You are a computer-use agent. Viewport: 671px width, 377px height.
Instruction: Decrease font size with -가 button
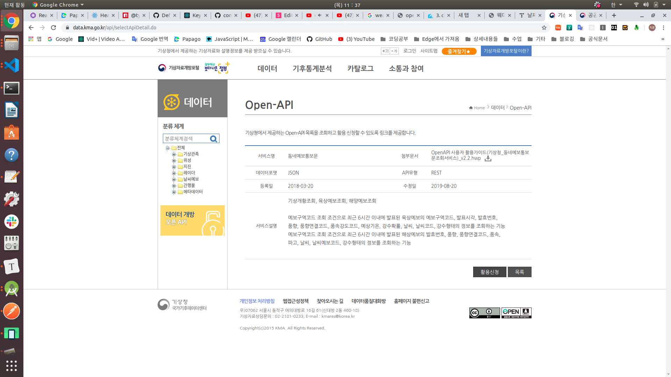[x=394, y=51]
